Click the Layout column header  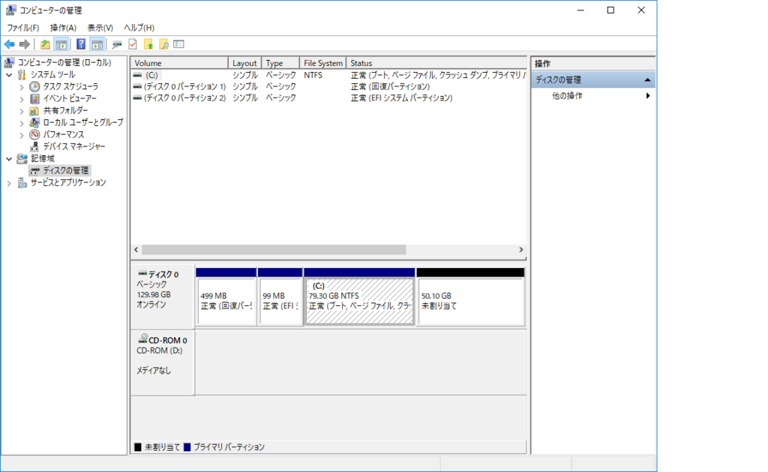pos(245,63)
